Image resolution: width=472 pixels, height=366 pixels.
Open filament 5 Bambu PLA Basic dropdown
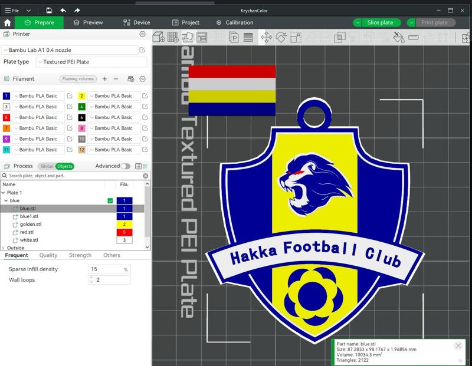click(38, 117)
